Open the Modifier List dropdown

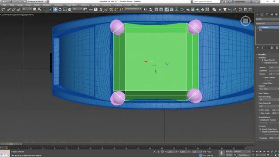tap(267, 24)
